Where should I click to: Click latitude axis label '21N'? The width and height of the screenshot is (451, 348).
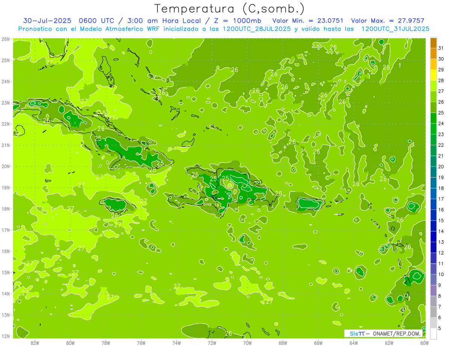pos(5,145)
